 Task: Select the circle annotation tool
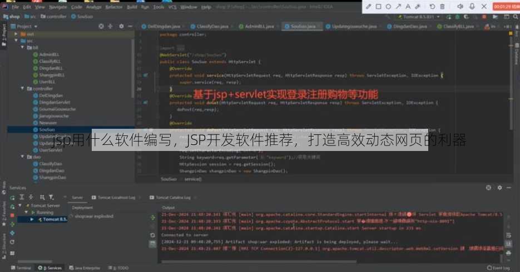click(x=388, y=6)
